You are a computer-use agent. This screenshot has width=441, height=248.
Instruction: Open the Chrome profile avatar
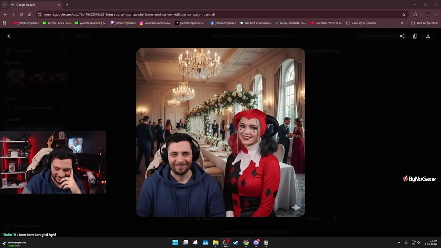pos(428,14)
